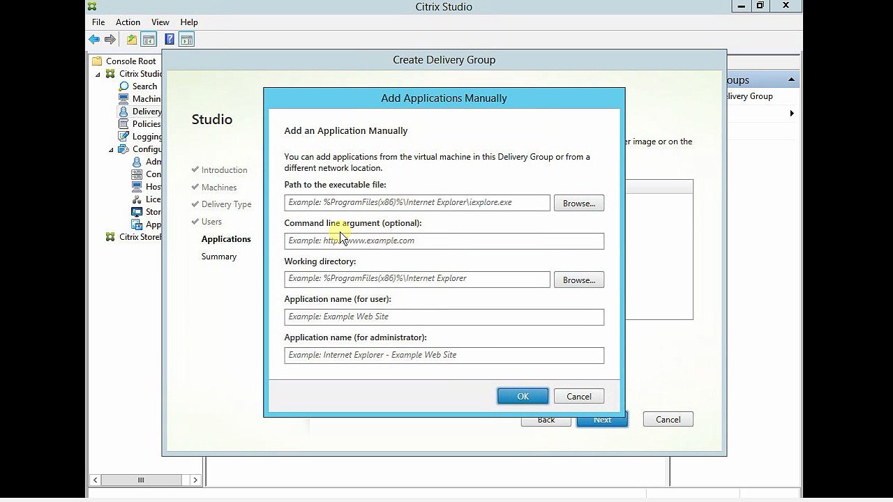Click the Up one level folder icon
The width and height of the screenshot is (893, 502).
(x=132, y=40)
